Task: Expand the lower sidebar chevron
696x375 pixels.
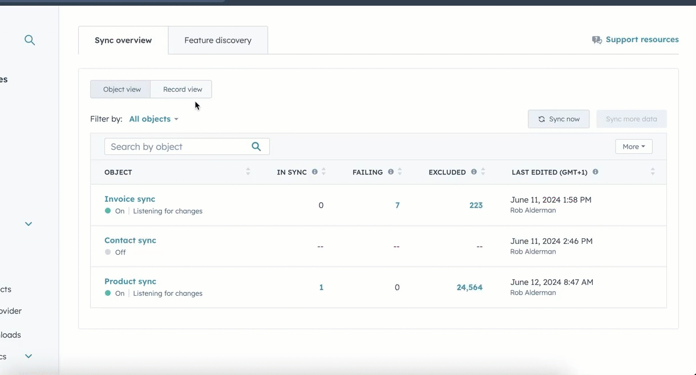Action: (29, 356)
